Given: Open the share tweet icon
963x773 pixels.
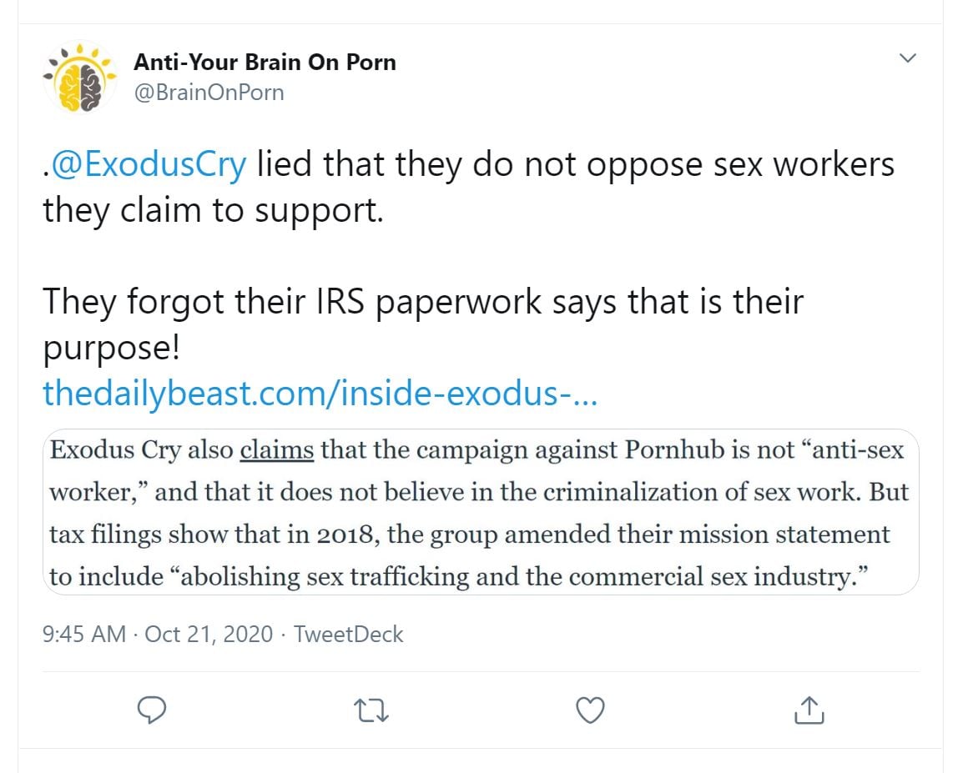Looking at the screenshot, I should click(809, 710).
